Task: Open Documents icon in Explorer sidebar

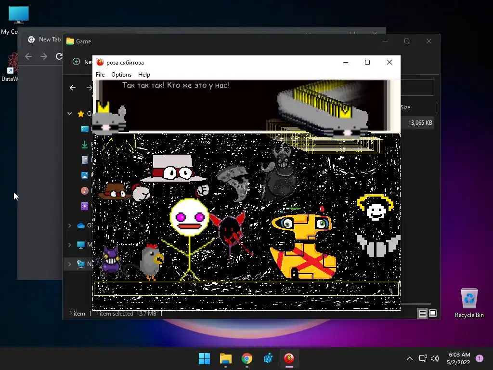Action: (x=85, y=160)
